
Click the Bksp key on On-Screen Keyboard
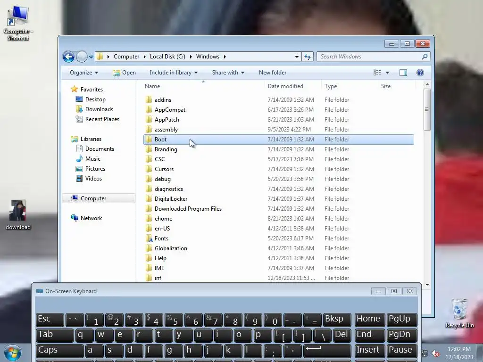coord(337,320)
